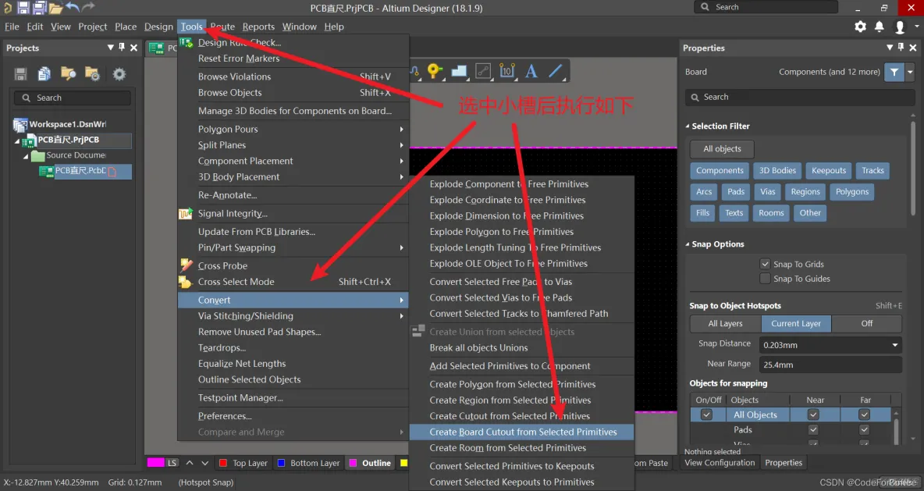The width and height of the screenshot is (924, 491).
Task: Select the place line tool icon
Action: tap(555, 71)
